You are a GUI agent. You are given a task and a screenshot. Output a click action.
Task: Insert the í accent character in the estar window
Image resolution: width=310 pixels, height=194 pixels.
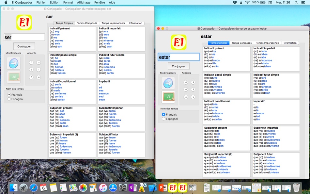click(x=193, y=89)
